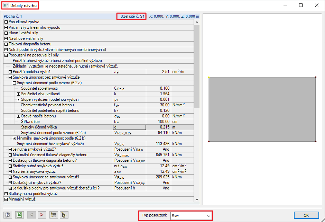Click the dialog window icon in title bar
This screenshot has width=325, height=222.
(6, 6)
